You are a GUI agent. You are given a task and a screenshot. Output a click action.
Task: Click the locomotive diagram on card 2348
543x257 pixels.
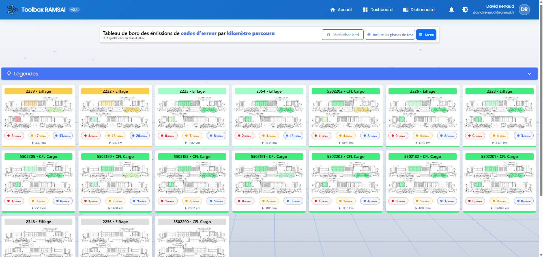[38, 242]
